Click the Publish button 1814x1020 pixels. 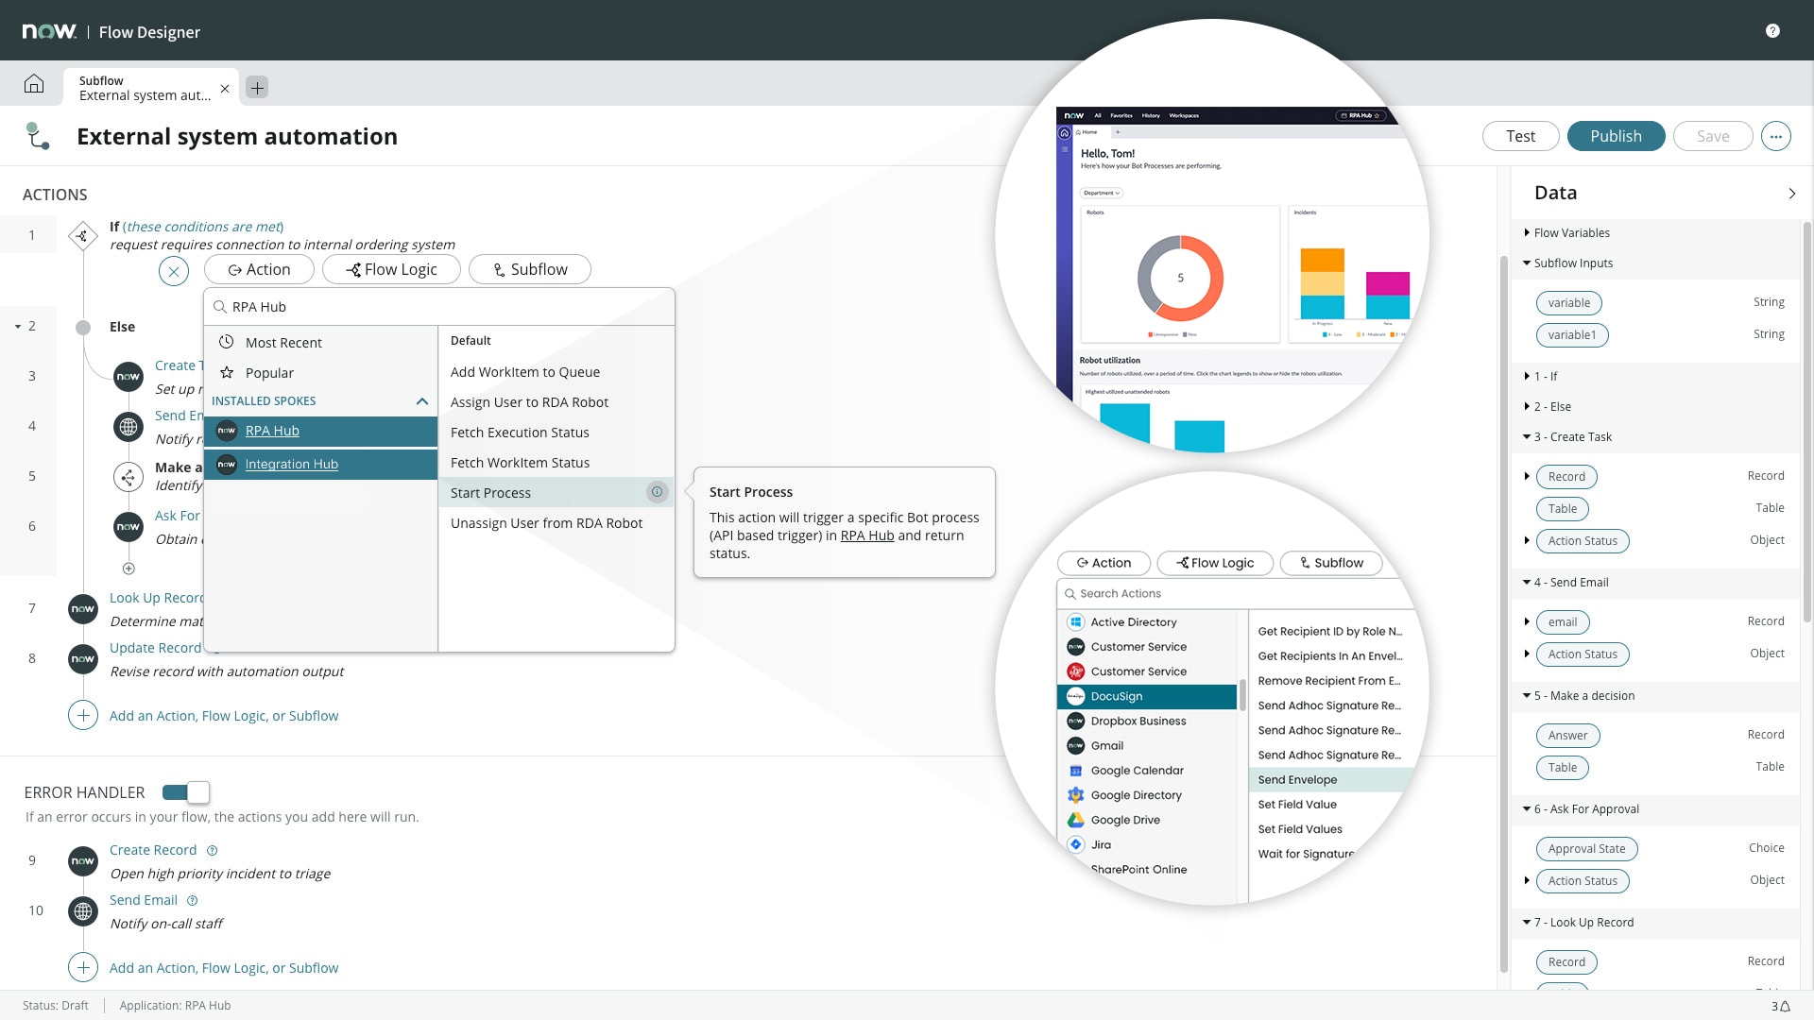point(1616,136)
